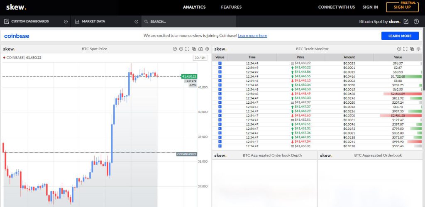Sort trade monitor by Amount column
The width and height of the screenshot is (425, 207).
coord(349,57)
